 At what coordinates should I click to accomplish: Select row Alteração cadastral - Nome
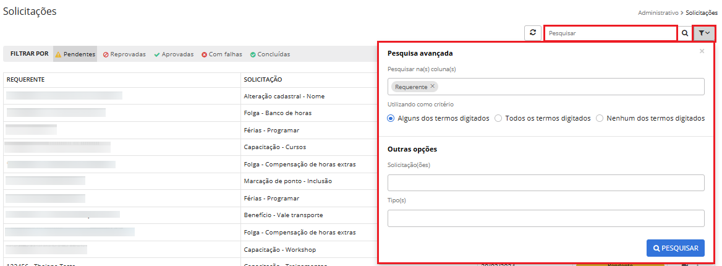(190, 96)
